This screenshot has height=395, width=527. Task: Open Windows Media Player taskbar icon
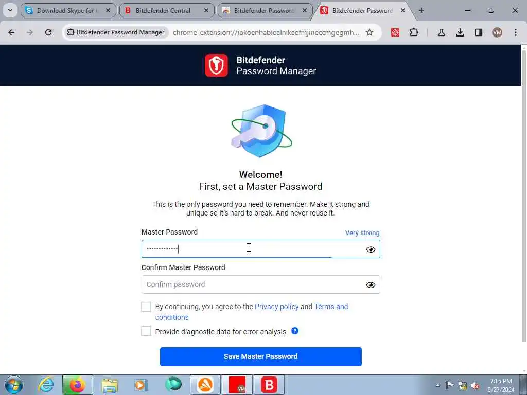coord(141,385)
